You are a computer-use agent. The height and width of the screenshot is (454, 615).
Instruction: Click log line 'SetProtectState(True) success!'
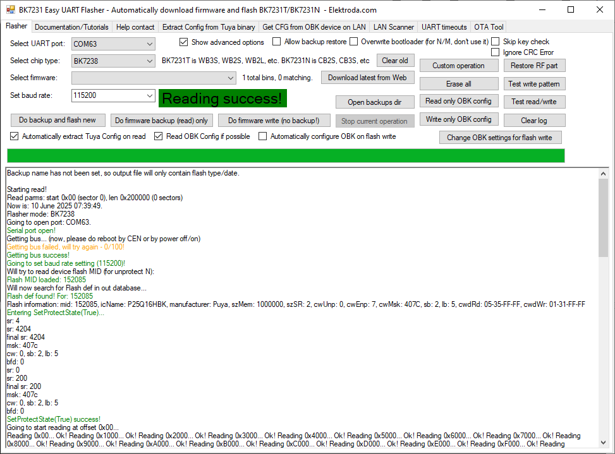[x=53, y=419]
